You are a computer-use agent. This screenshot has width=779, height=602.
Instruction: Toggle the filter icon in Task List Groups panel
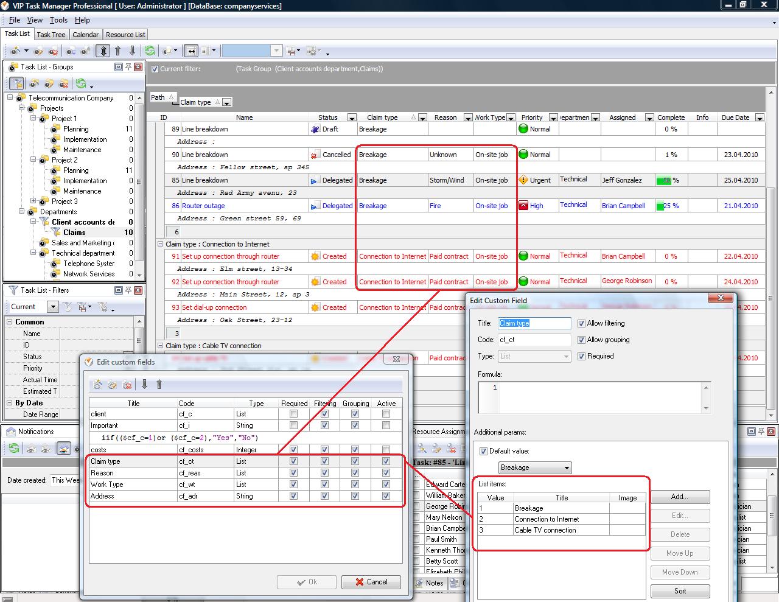17,83
